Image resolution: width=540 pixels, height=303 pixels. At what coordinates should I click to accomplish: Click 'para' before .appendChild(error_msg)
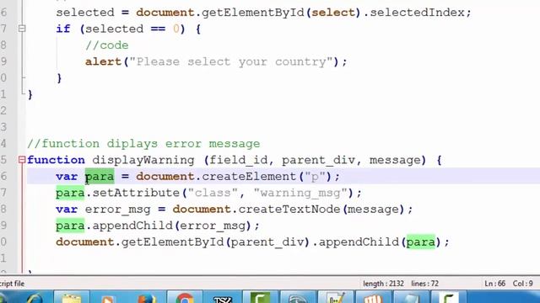70,226
